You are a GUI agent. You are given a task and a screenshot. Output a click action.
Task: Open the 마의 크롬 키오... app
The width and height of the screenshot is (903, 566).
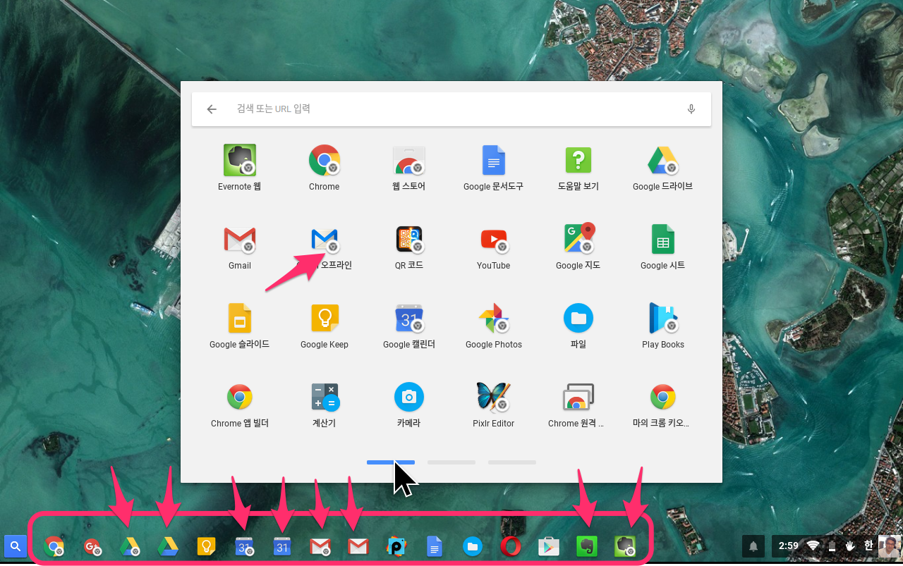pos(663,405)
